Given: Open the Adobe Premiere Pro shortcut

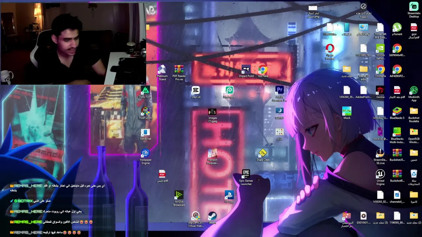Looking at the screenshot, I should tap(280, 94).
